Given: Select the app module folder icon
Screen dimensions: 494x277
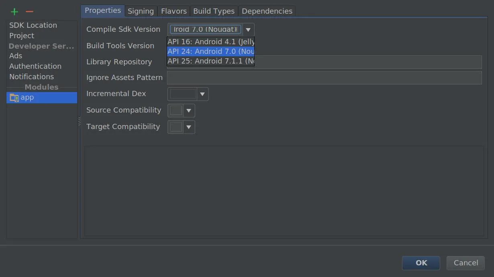Looking at the screenshot, I should pyautogui.click(x=14, y=98).
